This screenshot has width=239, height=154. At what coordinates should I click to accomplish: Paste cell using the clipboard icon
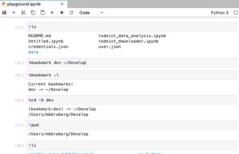pyautogui.click(x=43, y=13)
